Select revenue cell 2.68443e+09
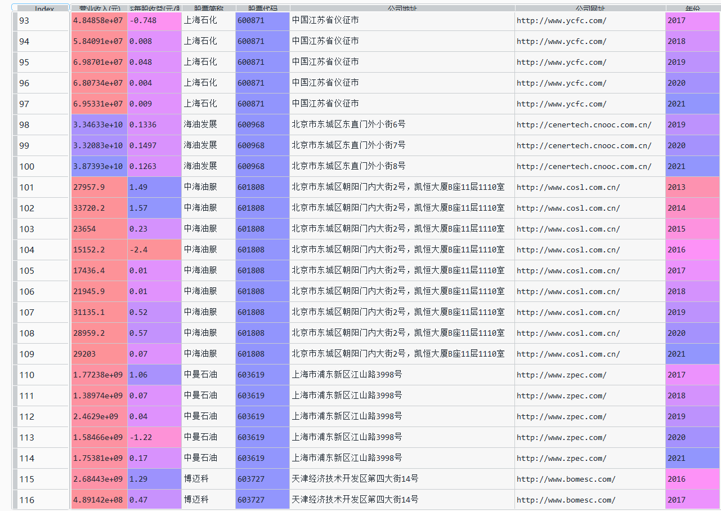The image size is (721, 511). [x=99, y=479]
